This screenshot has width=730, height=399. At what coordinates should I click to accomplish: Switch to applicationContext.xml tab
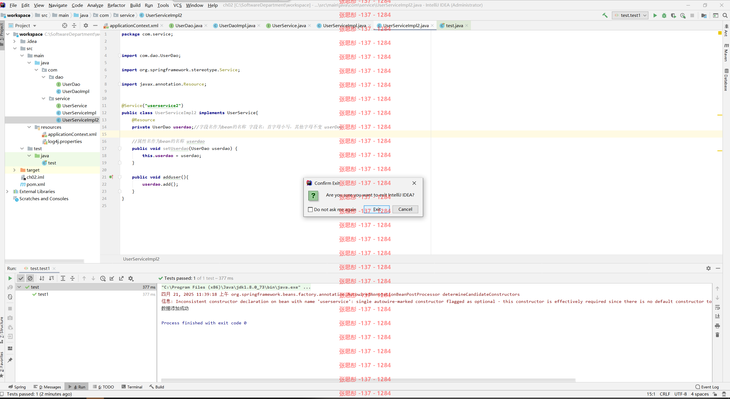tap(134, 25)
